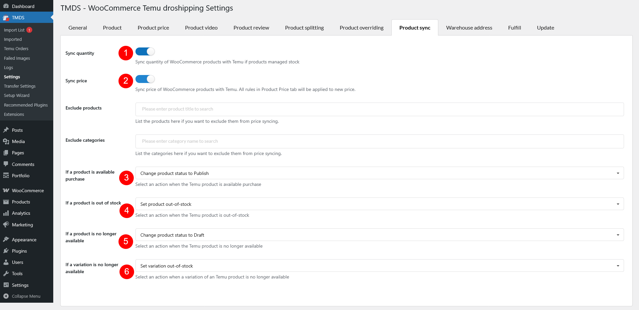The height and width of the screenshot is (310, 639).
Task: Switch to the Product price tab
Action: point(153,28)
